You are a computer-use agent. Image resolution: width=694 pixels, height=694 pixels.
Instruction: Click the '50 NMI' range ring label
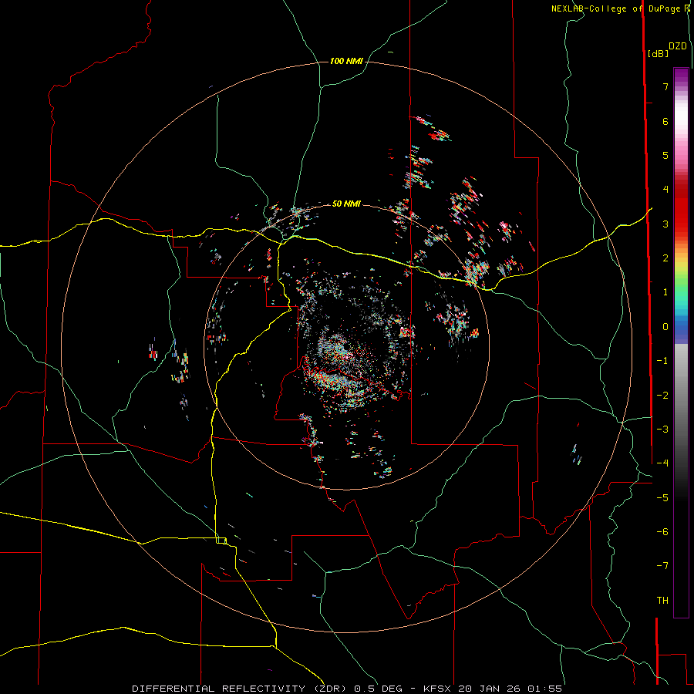pyautogui.click(x=346, y=204)
